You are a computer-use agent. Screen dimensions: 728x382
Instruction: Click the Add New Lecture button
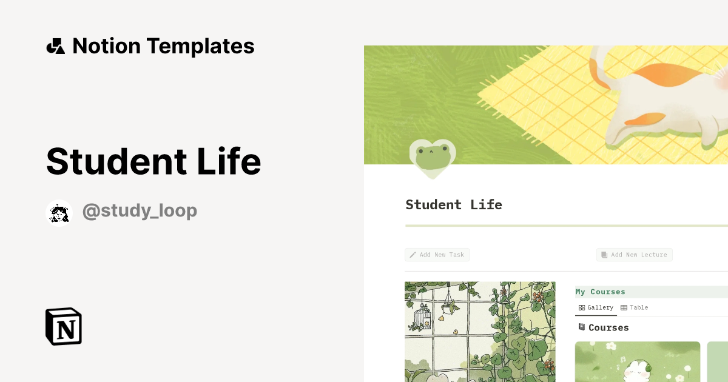pyautogui.click(x=635, y=255)
